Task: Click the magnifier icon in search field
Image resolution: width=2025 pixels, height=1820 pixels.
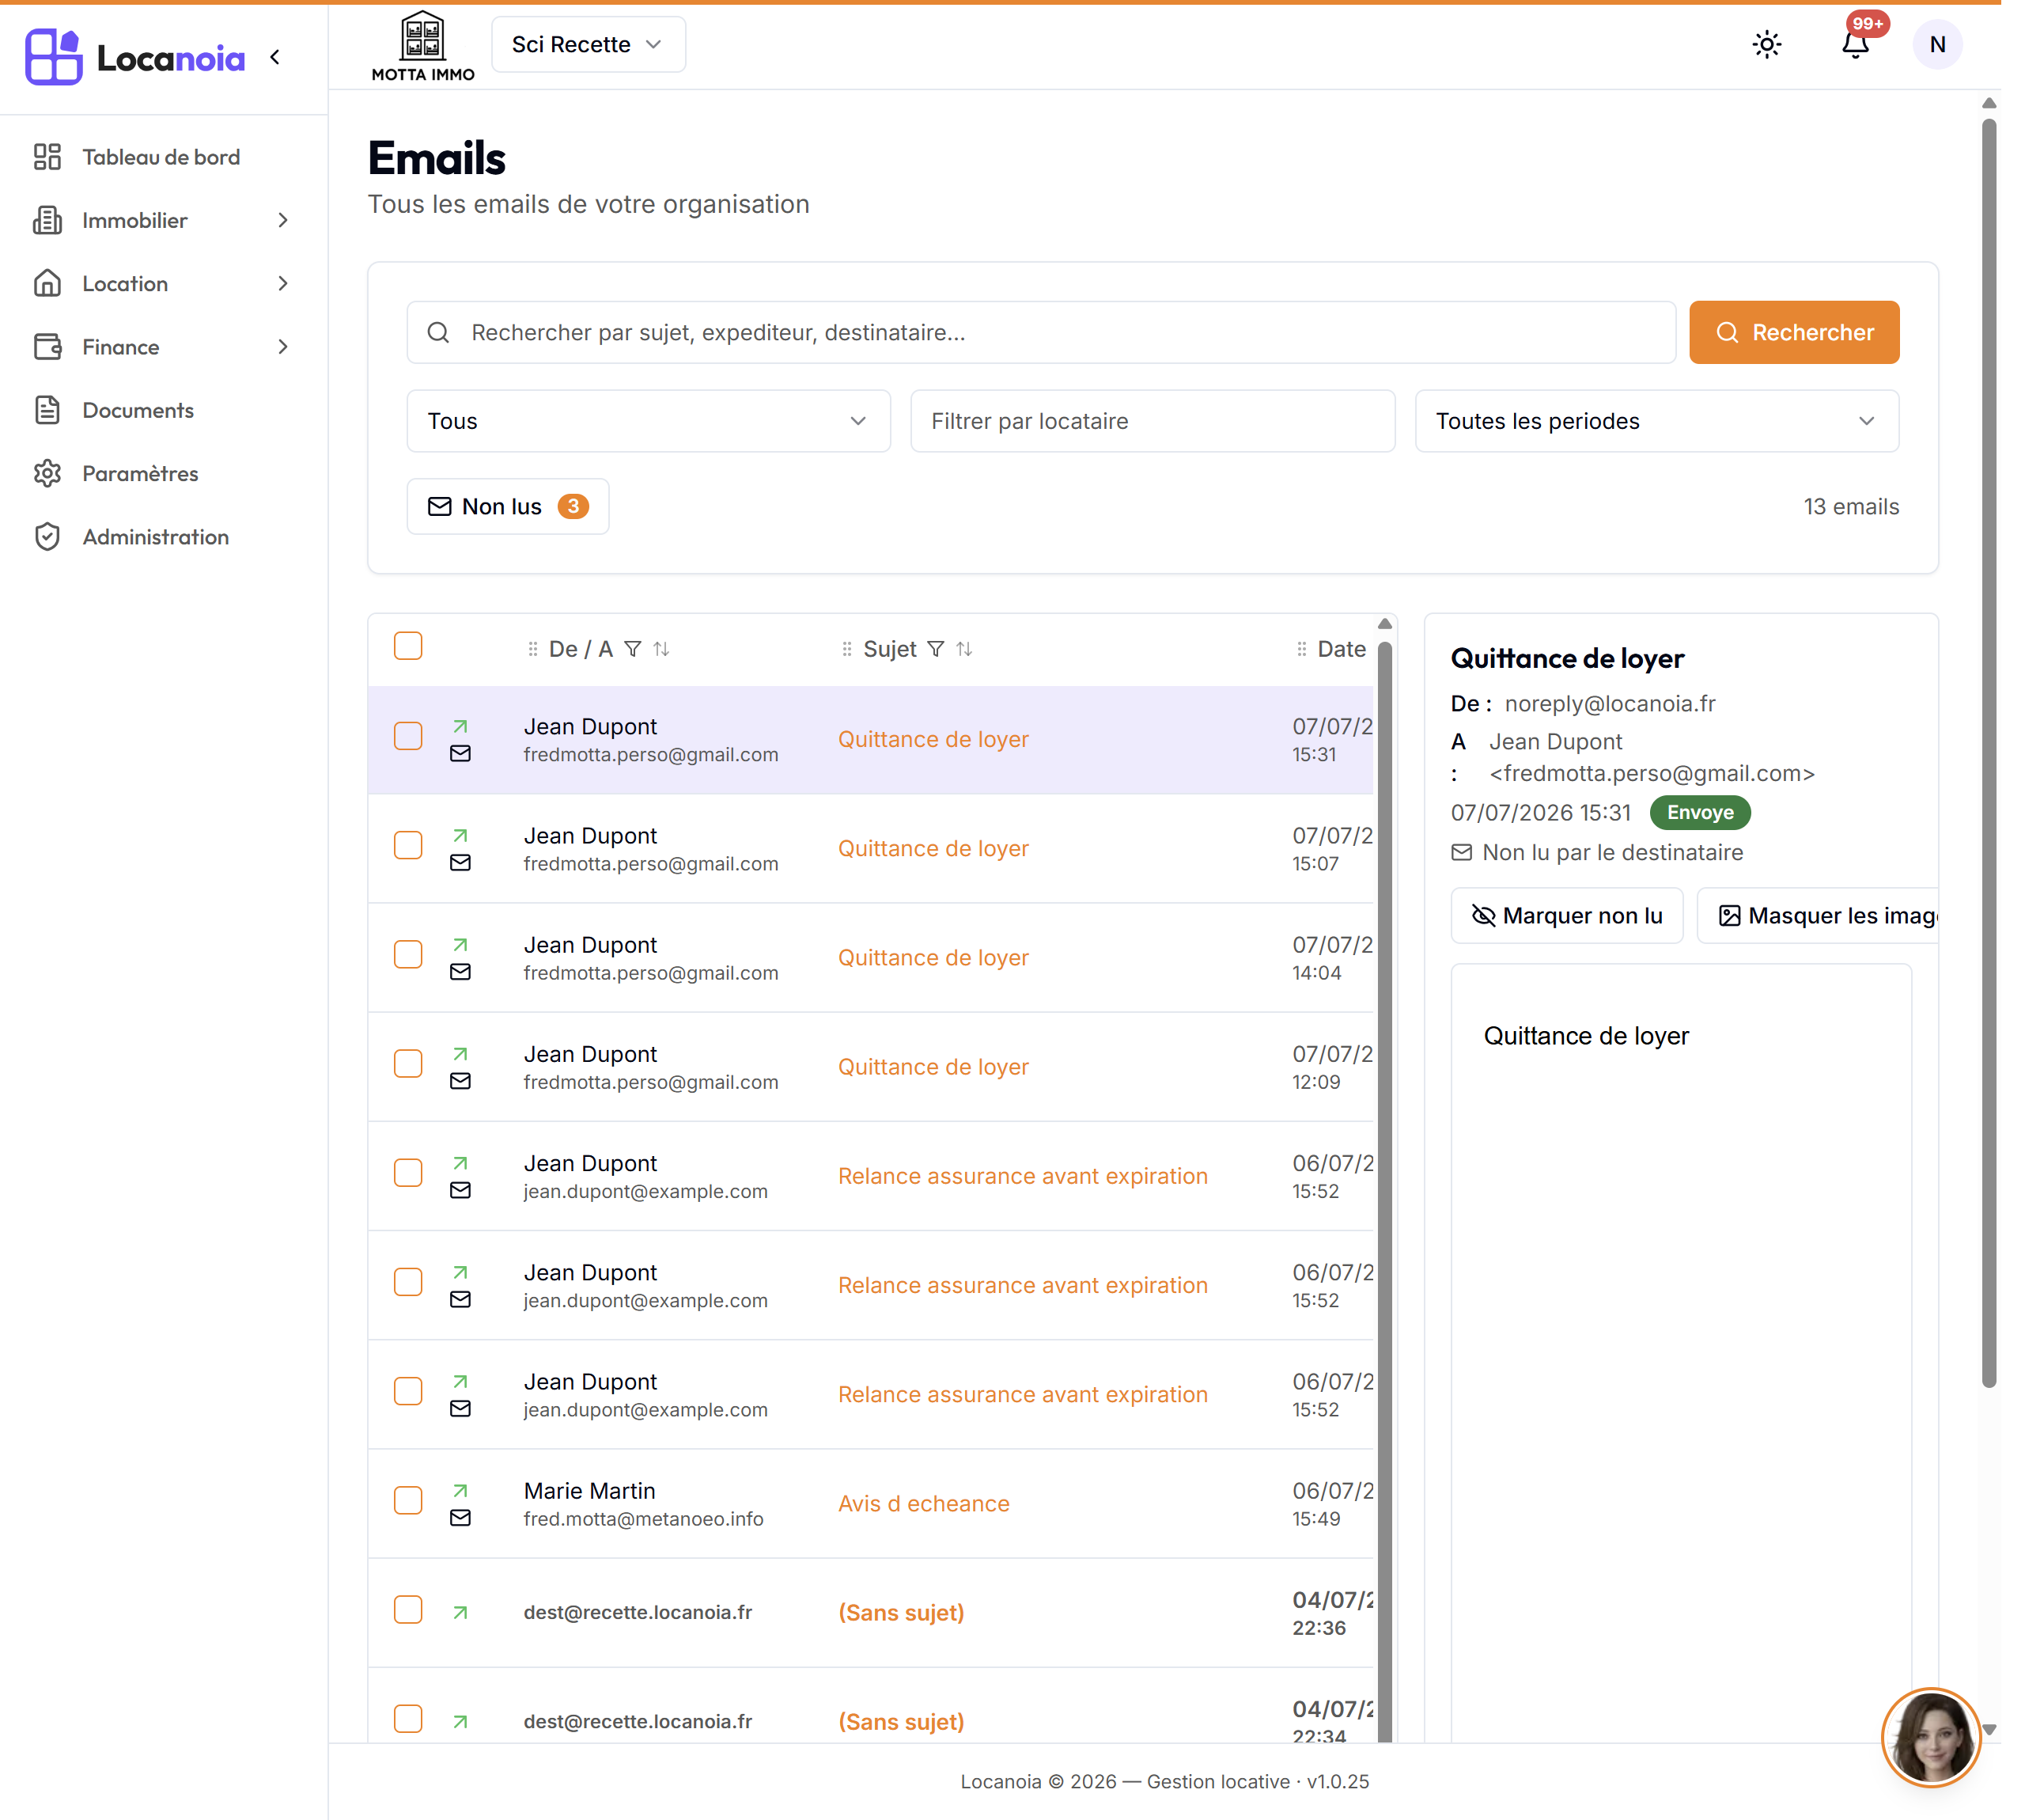Action: [437, 332]
